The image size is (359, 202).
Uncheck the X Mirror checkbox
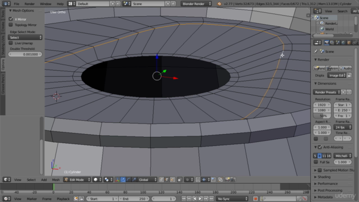tap(11, 19)
